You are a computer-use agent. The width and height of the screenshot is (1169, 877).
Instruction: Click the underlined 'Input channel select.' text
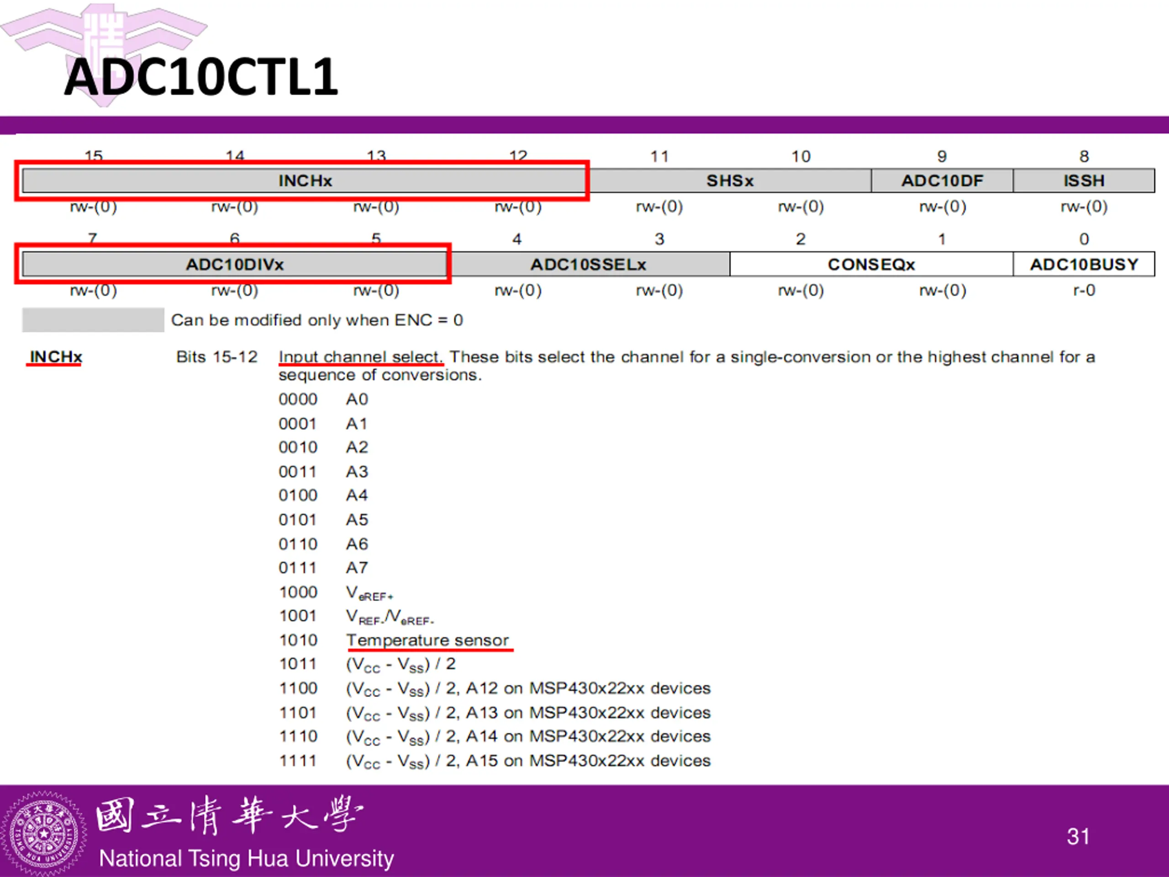pyautogui.click(x=360, y=357)
